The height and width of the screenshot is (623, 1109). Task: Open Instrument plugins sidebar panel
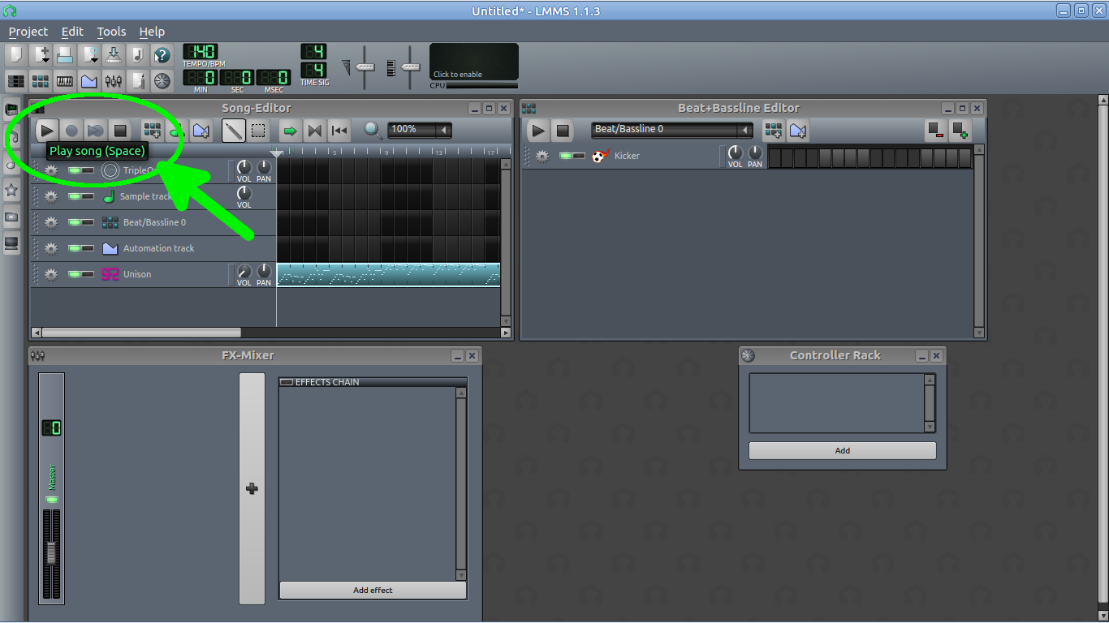tap(11, 109)
